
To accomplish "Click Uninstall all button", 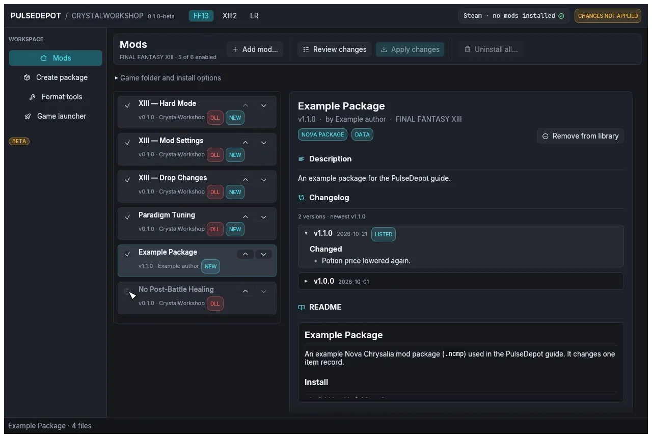I will click(492, 49).
